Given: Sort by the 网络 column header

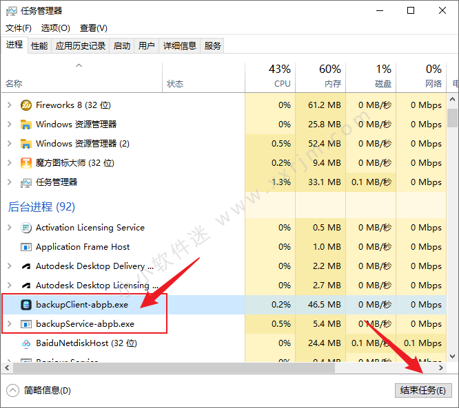Looking at the screenshot, I should (x=421, y=78).
